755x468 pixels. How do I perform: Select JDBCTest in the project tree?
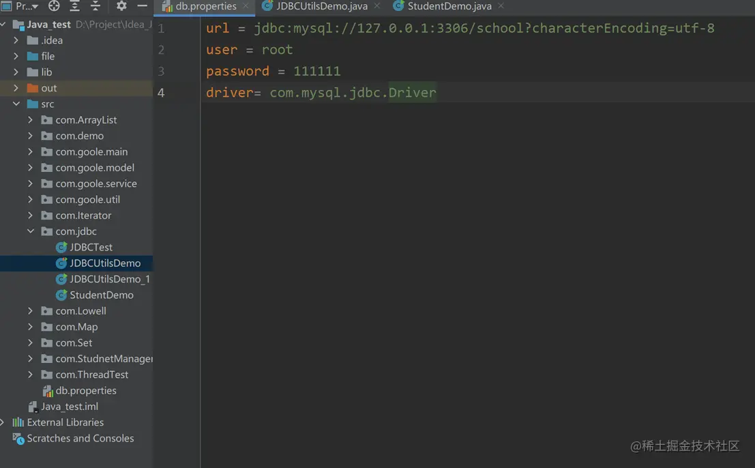[91, 247]
